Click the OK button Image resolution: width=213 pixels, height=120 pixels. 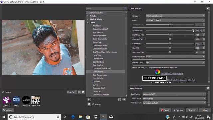tap(205, 110)
